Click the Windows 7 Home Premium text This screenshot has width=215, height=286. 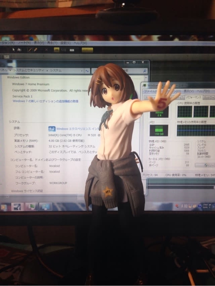31,84
